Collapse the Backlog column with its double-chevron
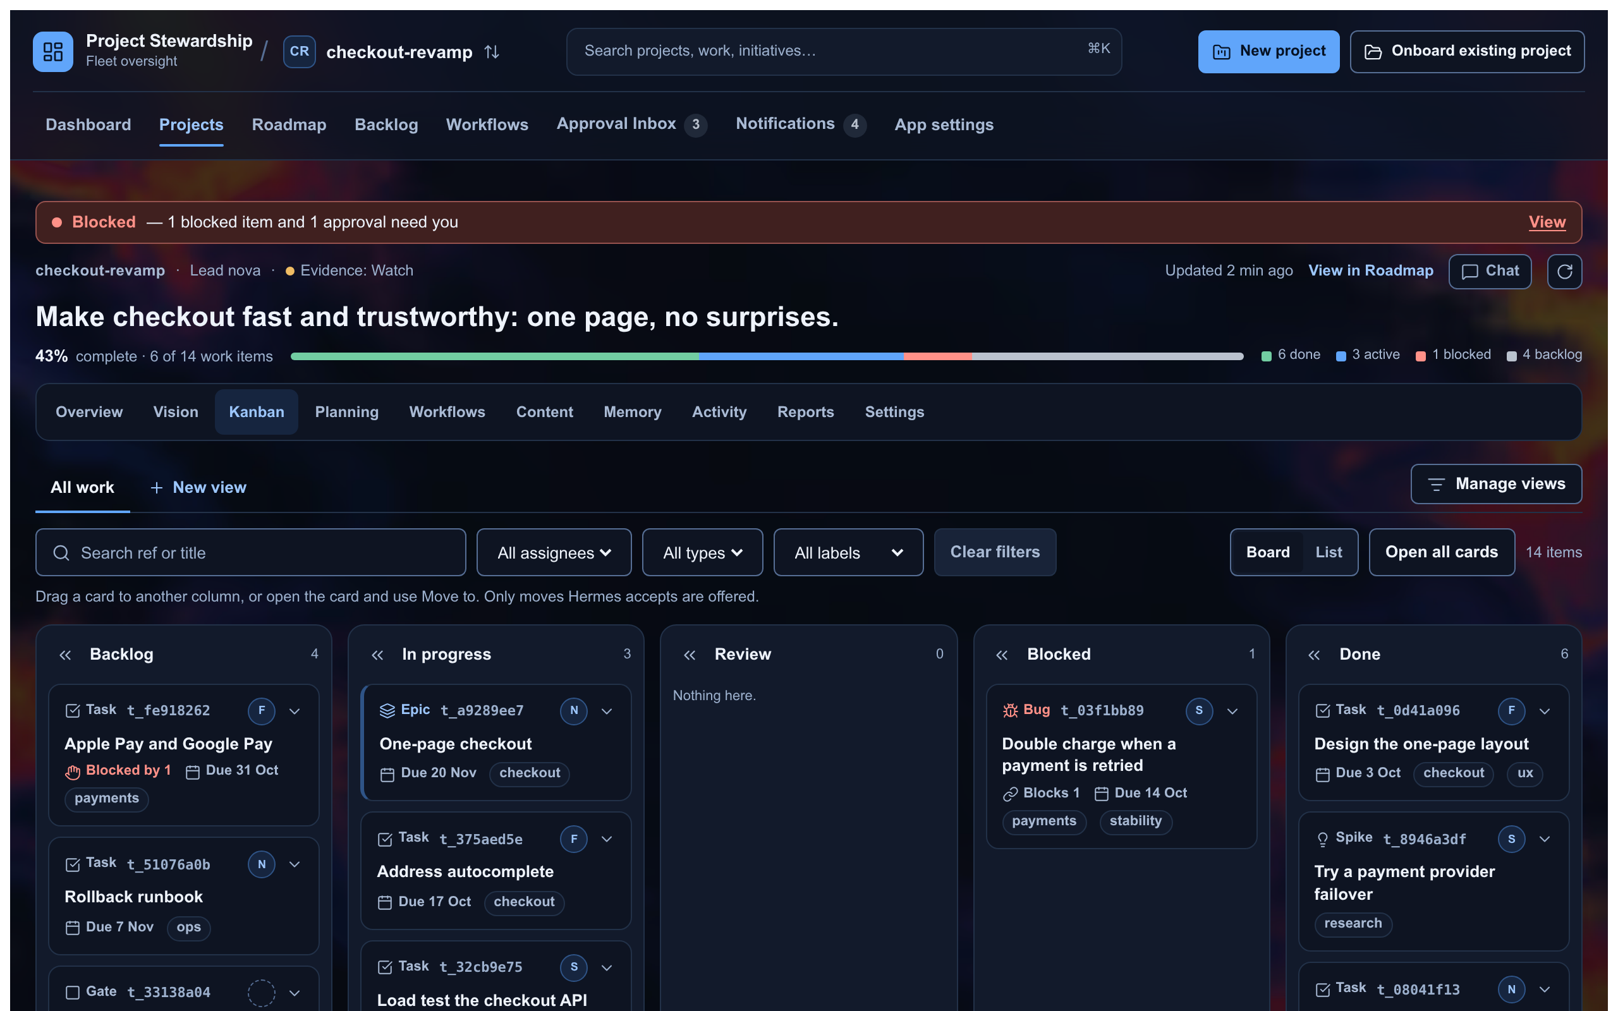The width and height of the screenshot is (1618, 1011). [65, 655]
